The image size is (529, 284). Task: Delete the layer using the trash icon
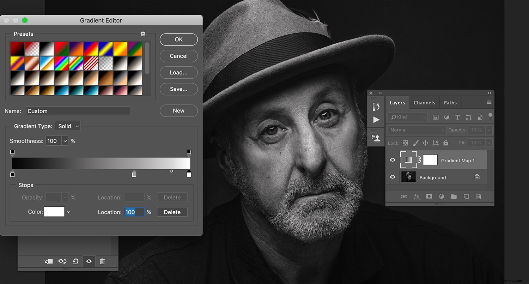(x=478, y=197)
